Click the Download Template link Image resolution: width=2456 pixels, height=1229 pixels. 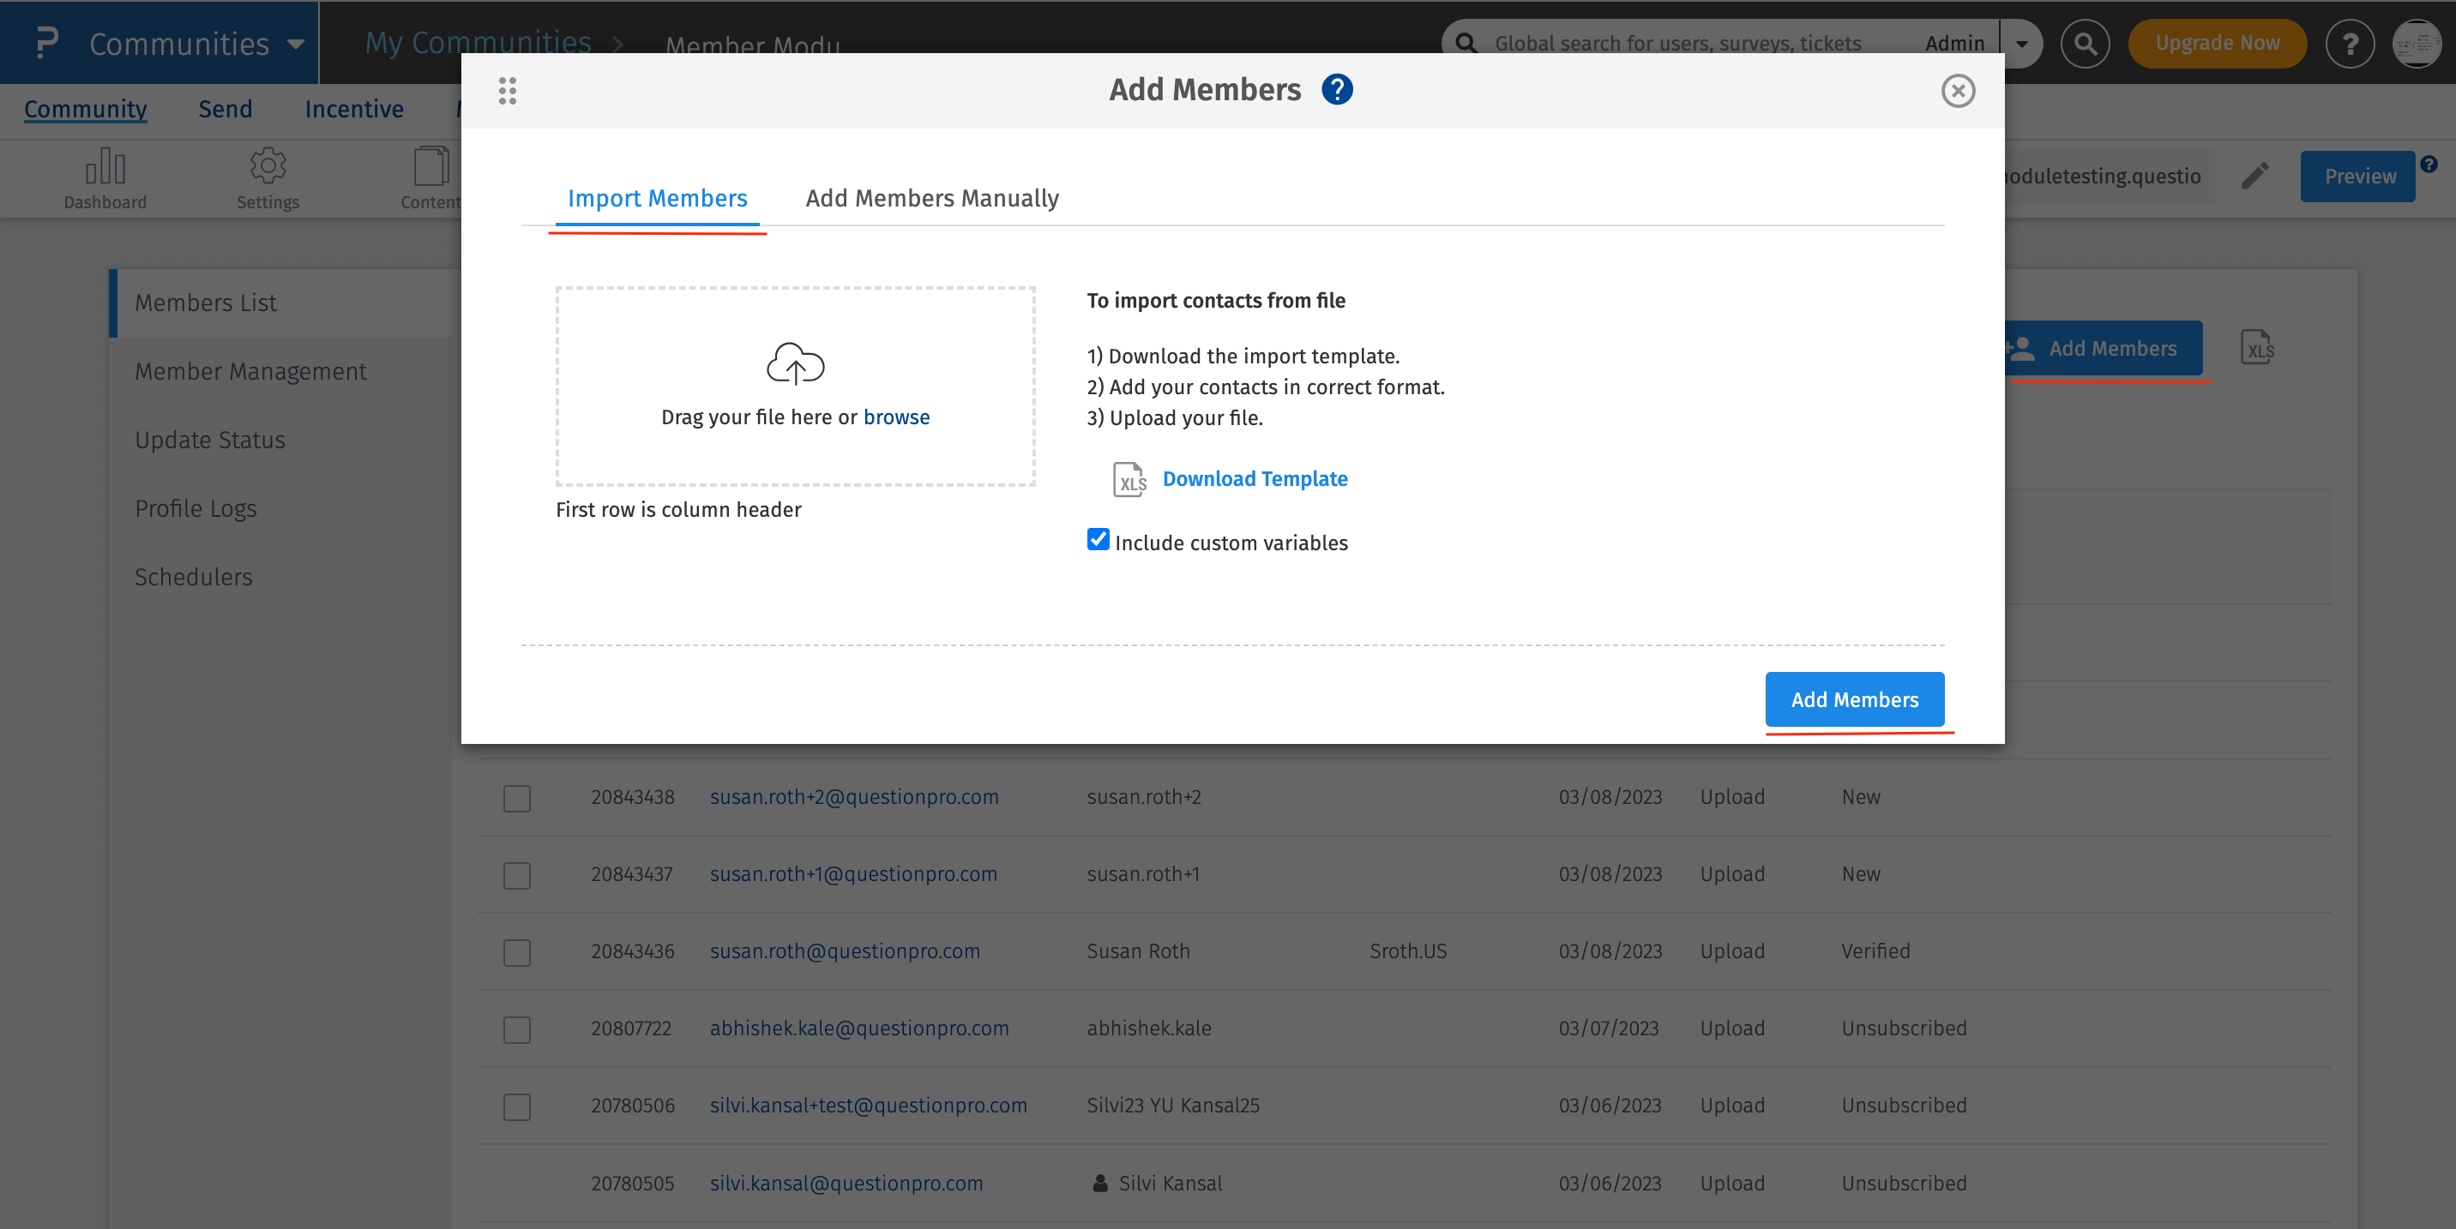(1255, 478)
